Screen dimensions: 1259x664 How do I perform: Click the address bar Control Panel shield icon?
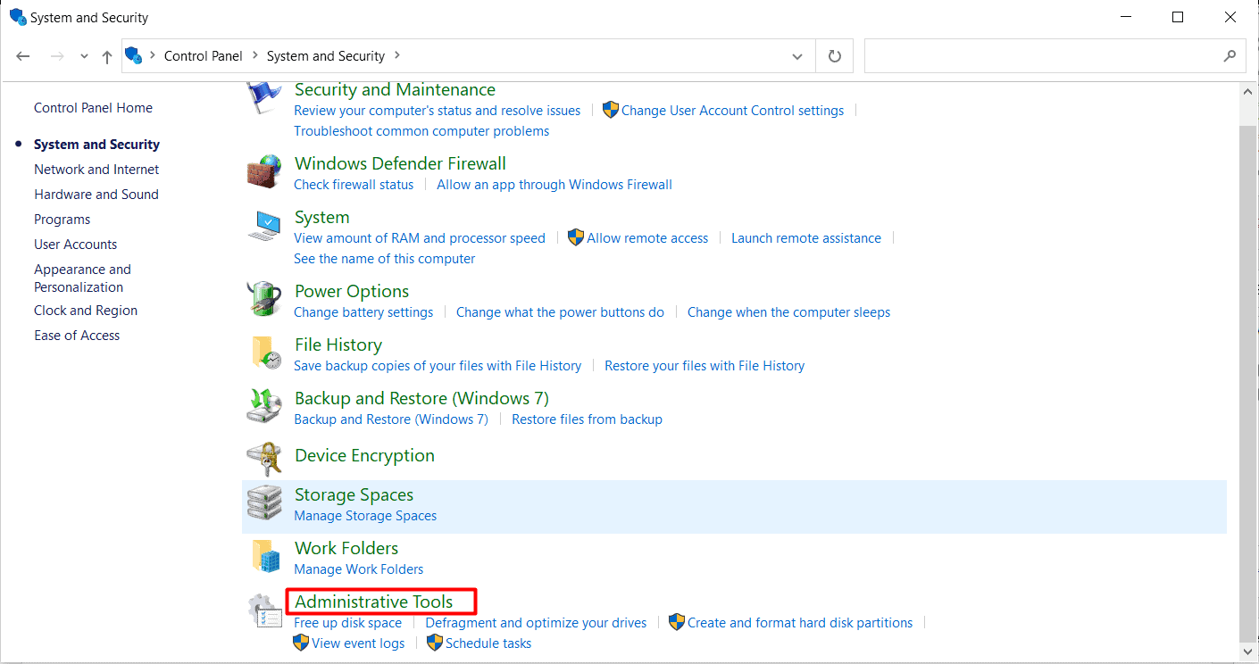pyautogui.click(x=134, y=56)
